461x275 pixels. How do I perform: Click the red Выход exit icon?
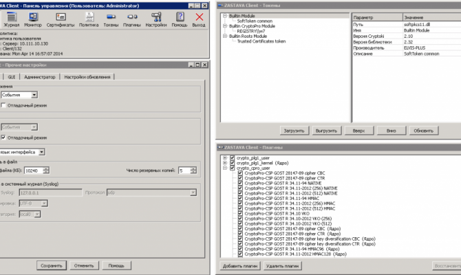coord(199,20)
